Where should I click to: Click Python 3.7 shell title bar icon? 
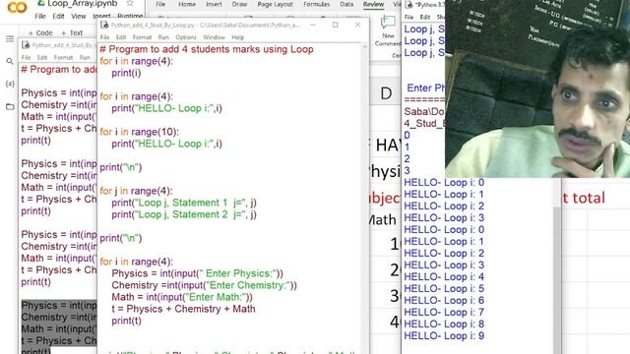tap(409, 5)
